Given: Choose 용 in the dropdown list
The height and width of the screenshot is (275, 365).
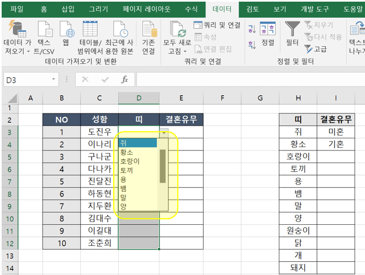Looking at the screenshot, I should 138,179.
